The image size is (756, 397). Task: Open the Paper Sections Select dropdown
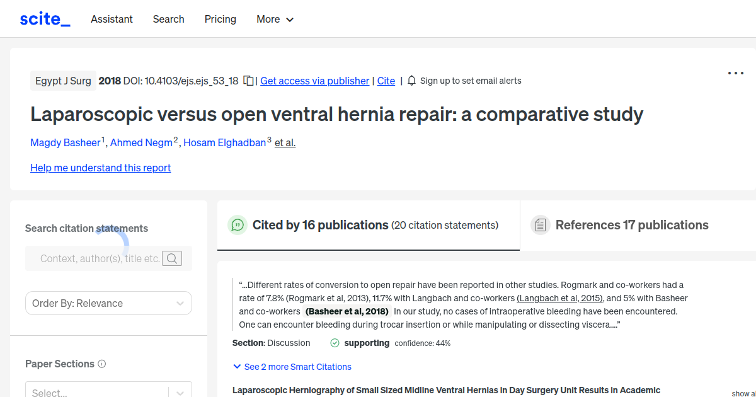[108, 391]
